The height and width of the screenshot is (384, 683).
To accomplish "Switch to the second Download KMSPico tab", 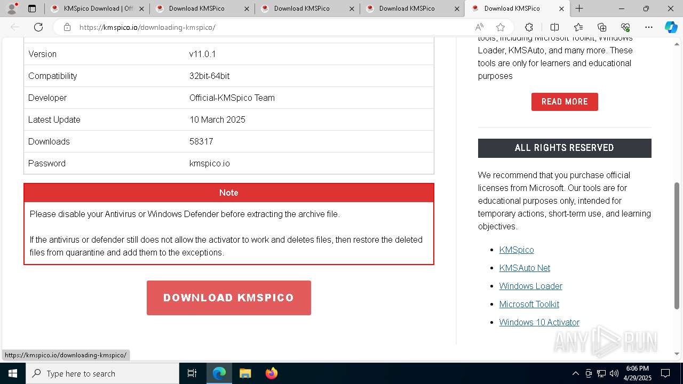I will click(202, 9).
